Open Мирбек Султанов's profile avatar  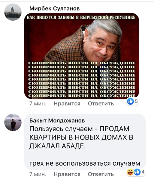pyautogui.click(x=13, y=12)
